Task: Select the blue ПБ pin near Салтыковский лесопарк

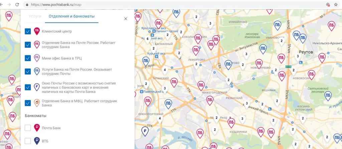Action: click(328, 96)
